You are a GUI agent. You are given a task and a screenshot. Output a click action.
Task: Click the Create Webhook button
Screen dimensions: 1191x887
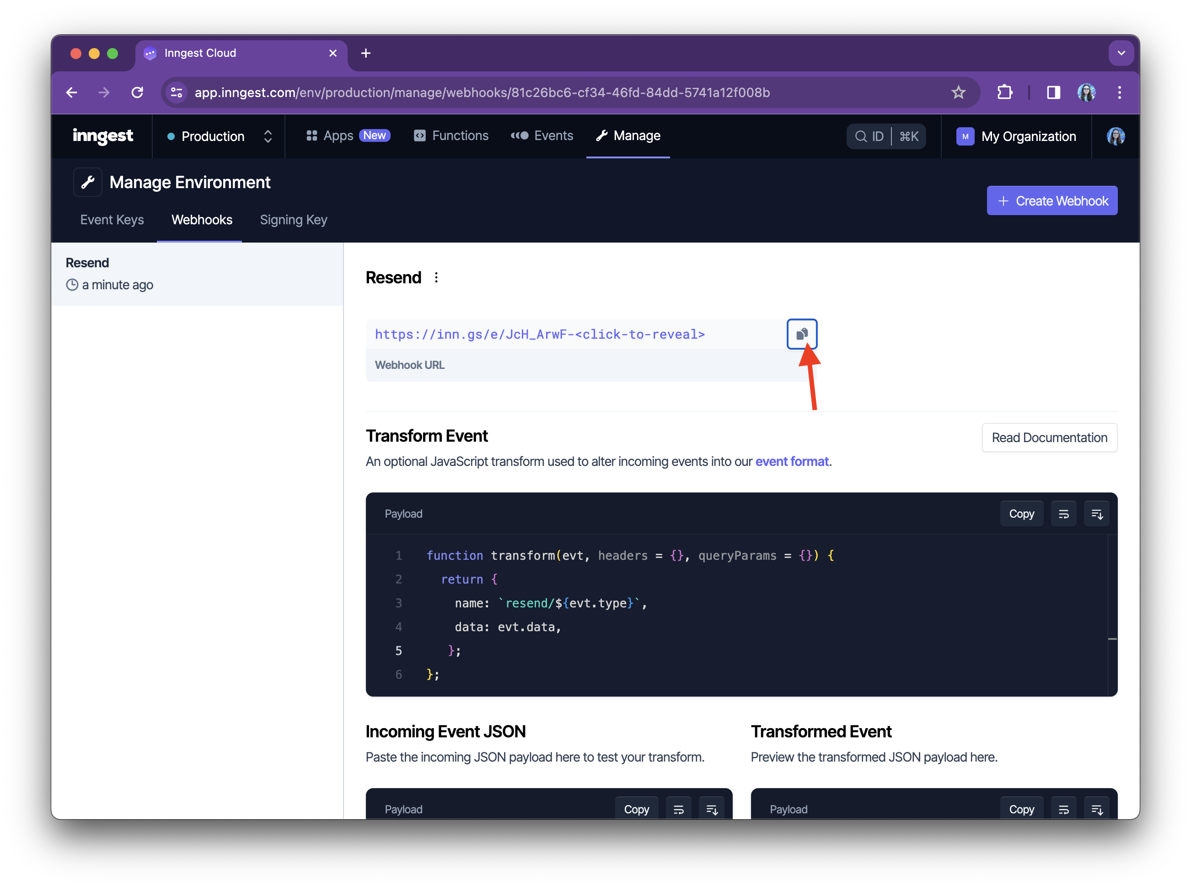[1052, 200]
